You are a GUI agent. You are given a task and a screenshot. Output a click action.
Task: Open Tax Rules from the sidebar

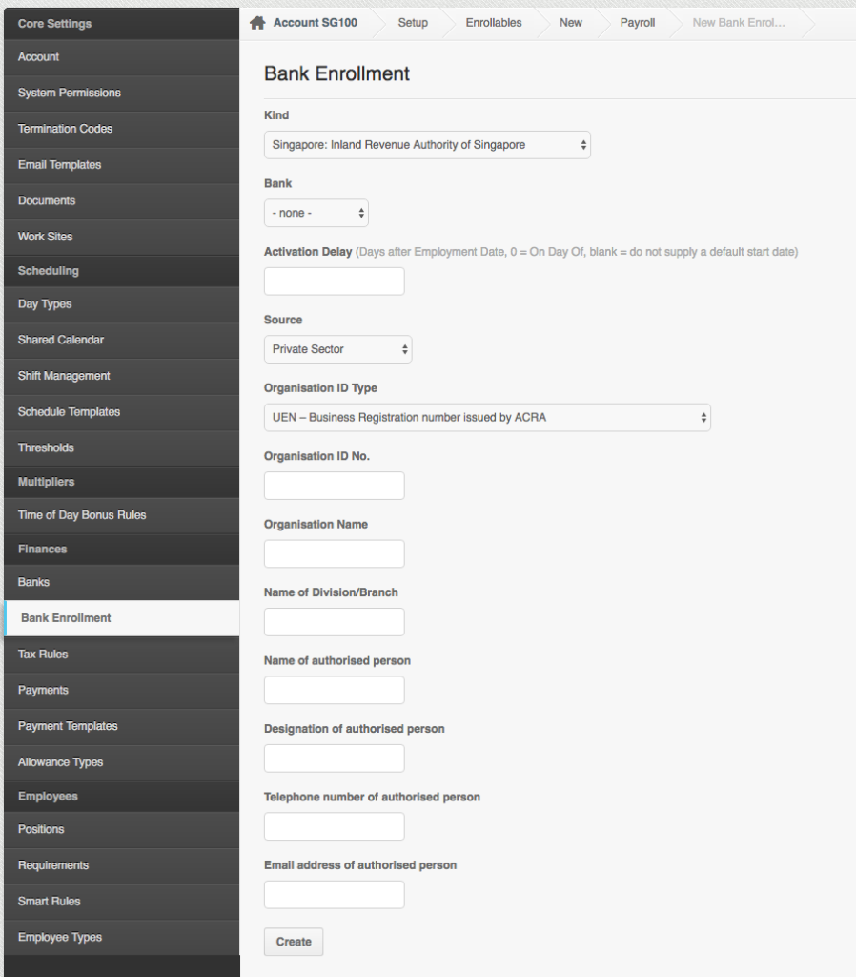(41, 654)
